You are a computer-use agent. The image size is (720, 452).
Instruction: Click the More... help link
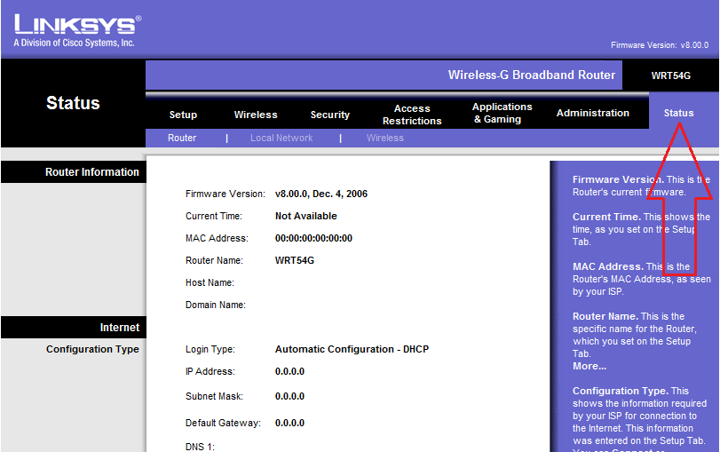[x=589, y=366]
